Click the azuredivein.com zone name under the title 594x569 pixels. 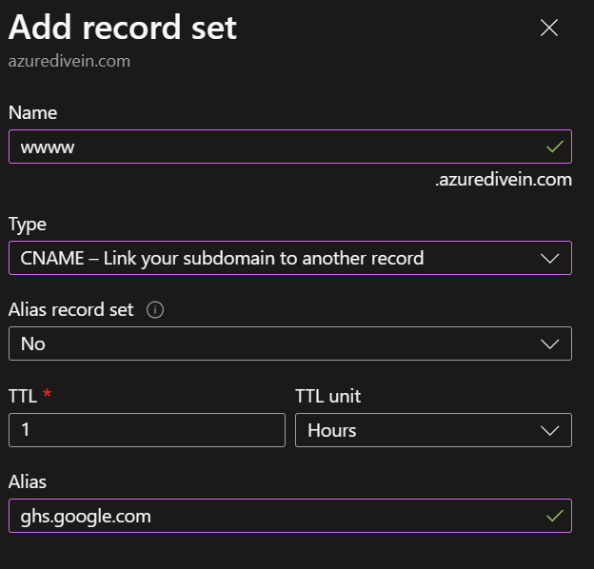click(x=69, y=62)
